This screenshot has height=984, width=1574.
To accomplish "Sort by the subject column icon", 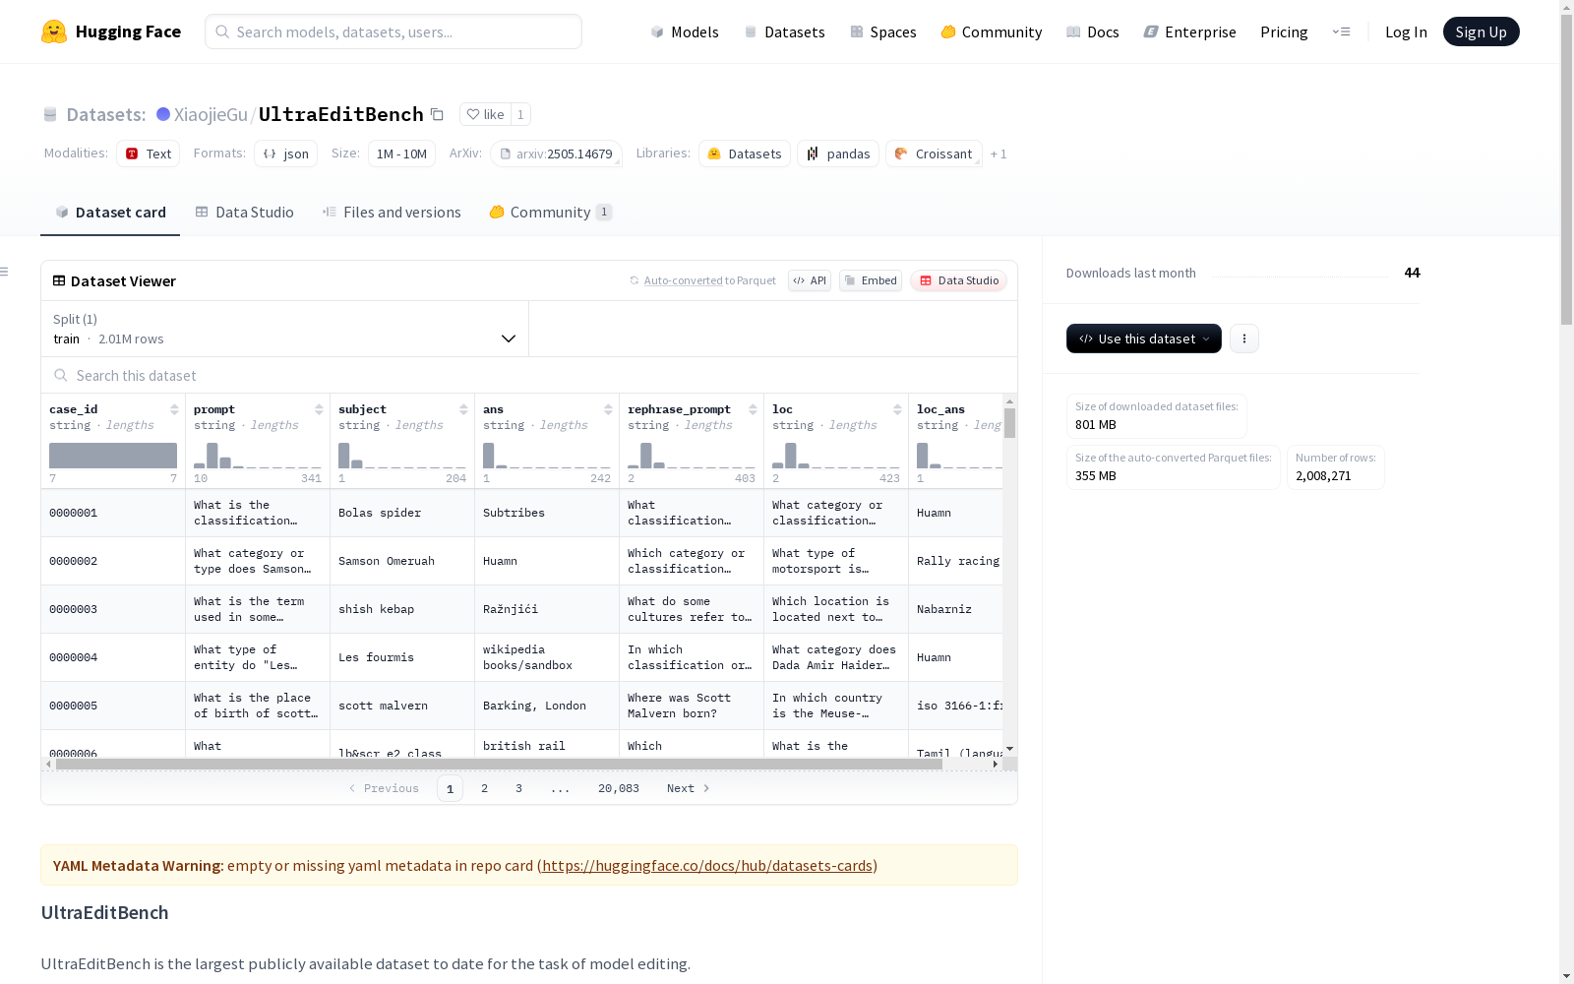I will pos(463,409).
